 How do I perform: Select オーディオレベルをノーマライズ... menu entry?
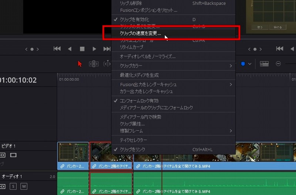[x=147, y=56]
